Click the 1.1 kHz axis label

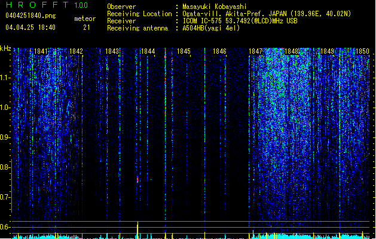pyautogui.click(x=5, y=78)
